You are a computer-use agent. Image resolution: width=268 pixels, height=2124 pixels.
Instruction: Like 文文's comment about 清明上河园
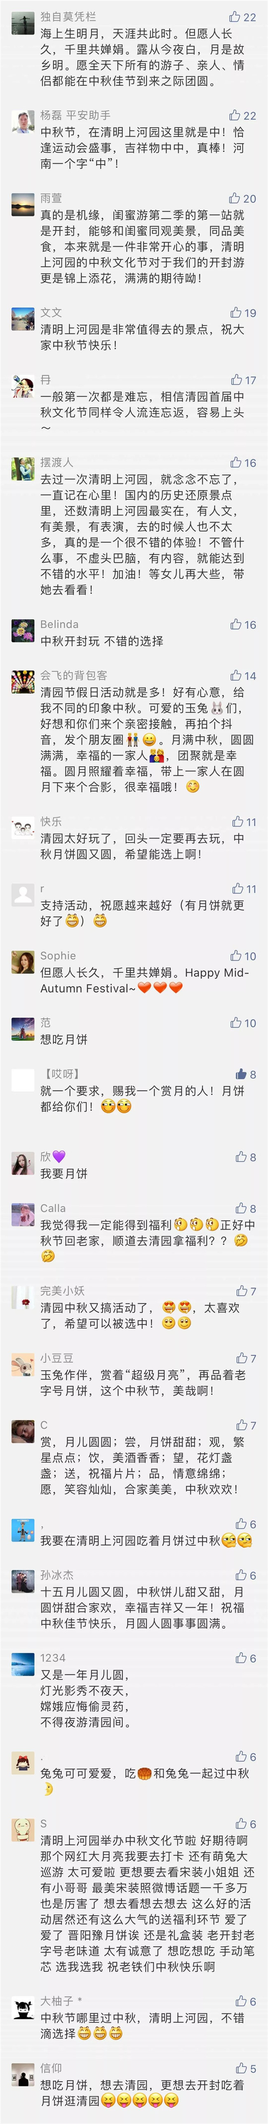coord(236,313)
